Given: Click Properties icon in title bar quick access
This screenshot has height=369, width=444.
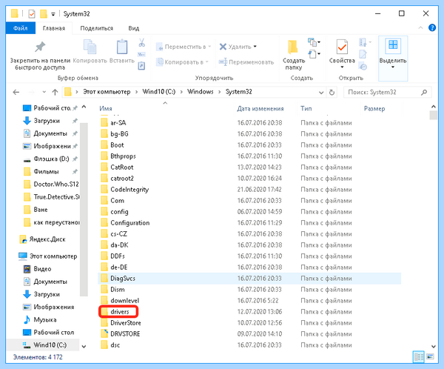Looking at the screenshot, I should (x=32, y=13).
